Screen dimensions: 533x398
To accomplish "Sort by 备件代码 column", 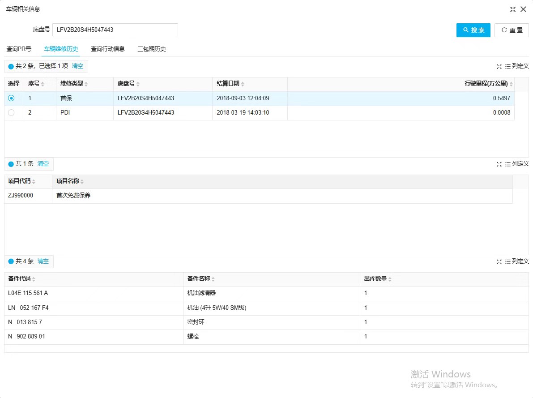I will pyautogui.click(x=34, y=279).
